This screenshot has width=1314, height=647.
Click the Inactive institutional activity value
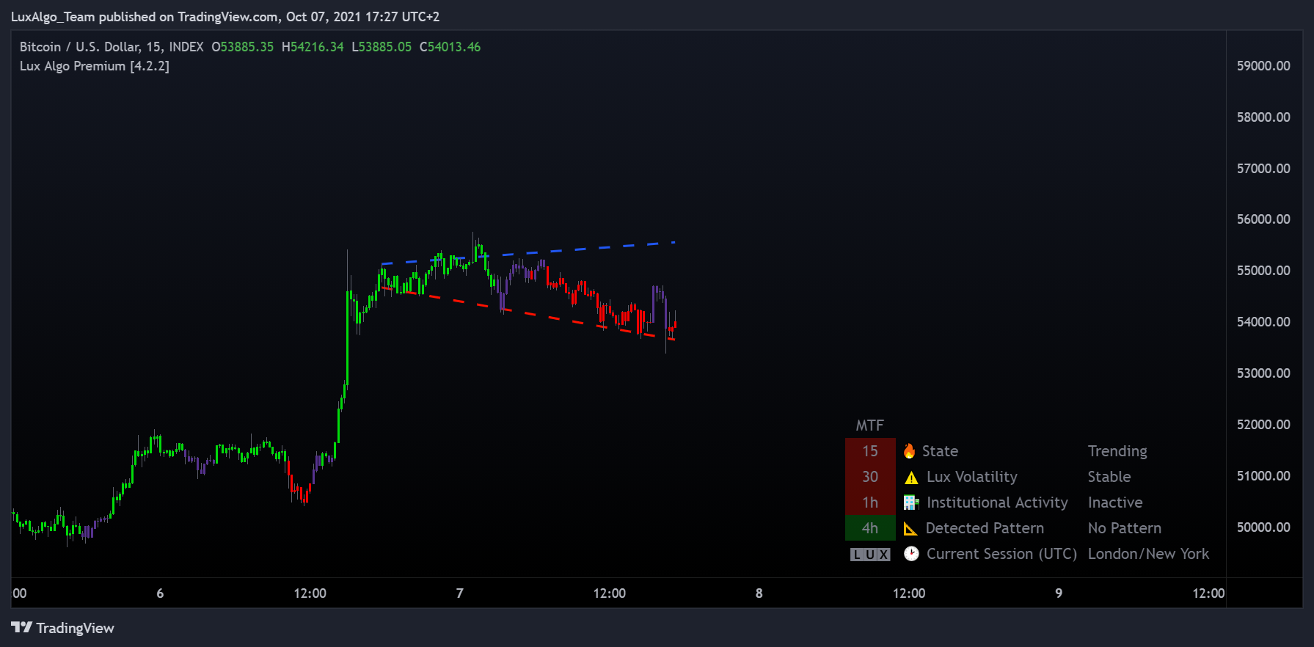point(1115,502)
